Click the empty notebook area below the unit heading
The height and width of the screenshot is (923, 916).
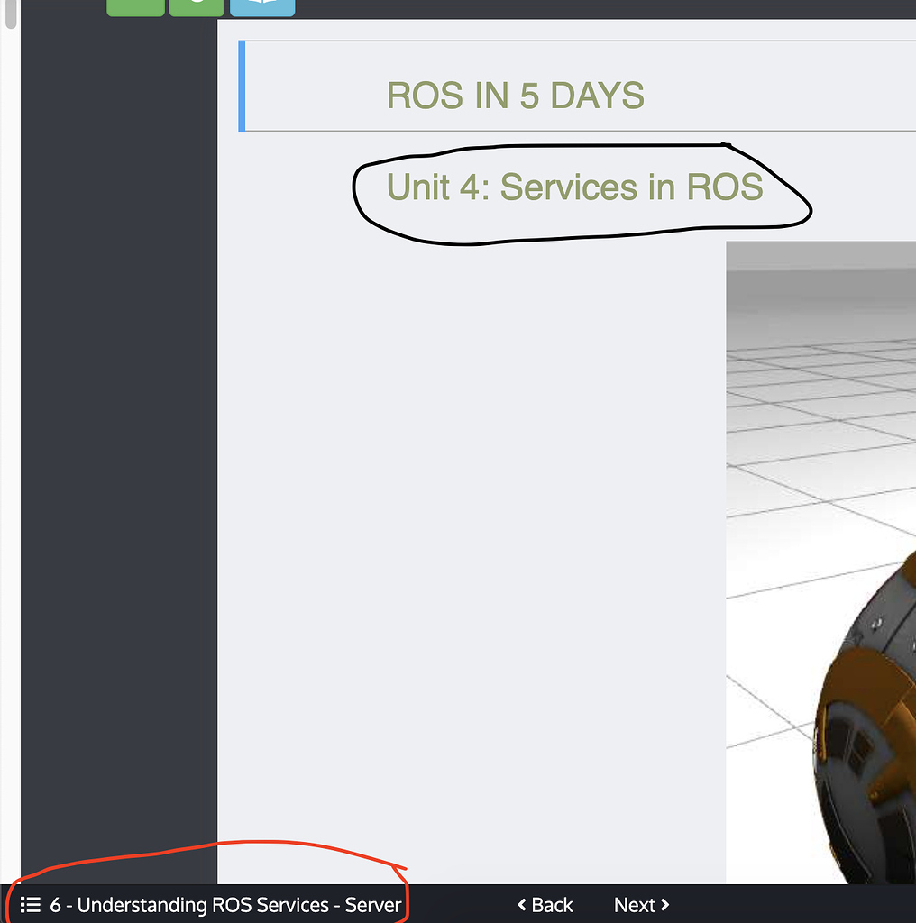469,541
